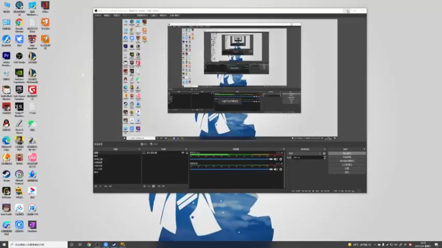442x248 pixels.
Task: Open the desktop audio settings gear
Action: [x=281, y=159]
